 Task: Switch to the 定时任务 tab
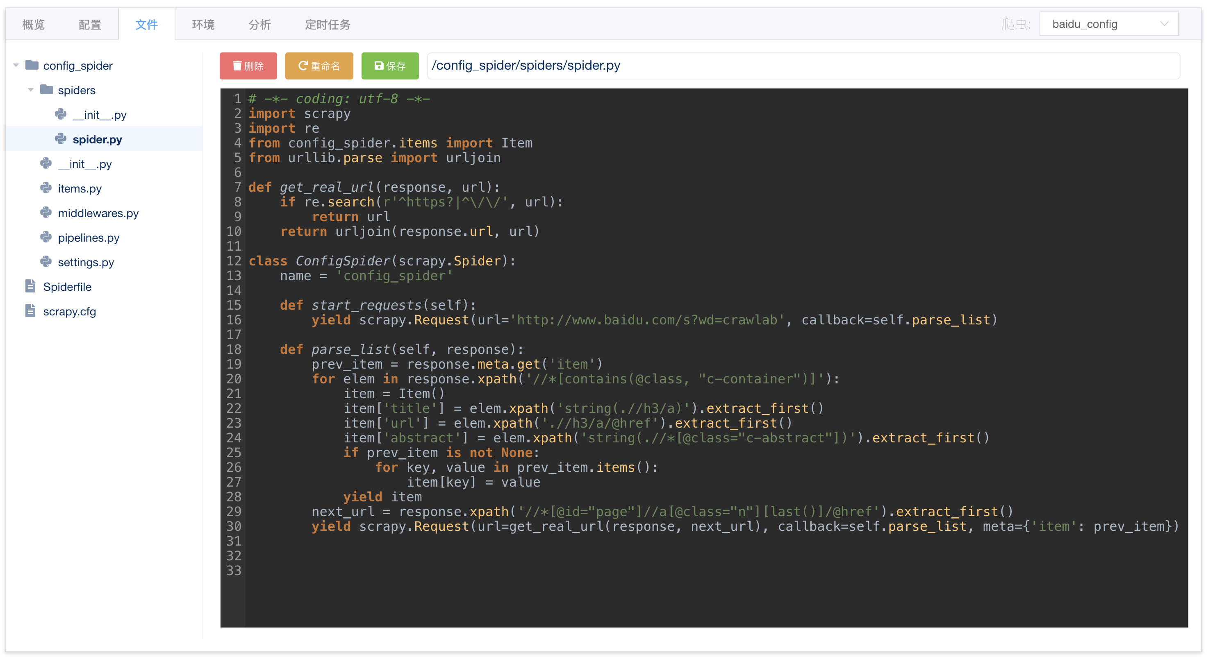(x=328, y=24)
